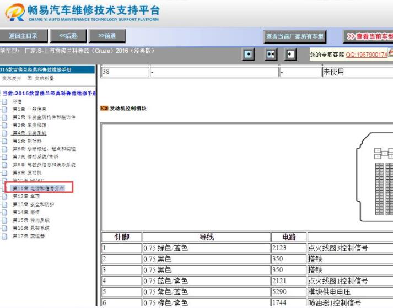Click the 电路 column header
Image resolution: width=393 pixels, height=308 pixels.
(x=289, y=237)
